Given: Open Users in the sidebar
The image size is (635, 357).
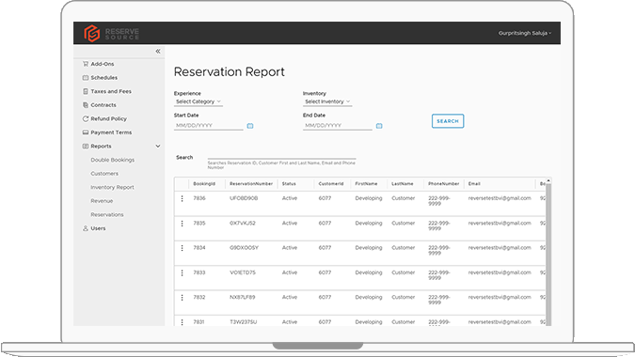Looking at the screenshot, I should point(98,228).
